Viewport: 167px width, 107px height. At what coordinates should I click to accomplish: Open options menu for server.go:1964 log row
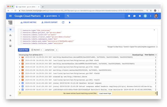click(x=156, y=60)
